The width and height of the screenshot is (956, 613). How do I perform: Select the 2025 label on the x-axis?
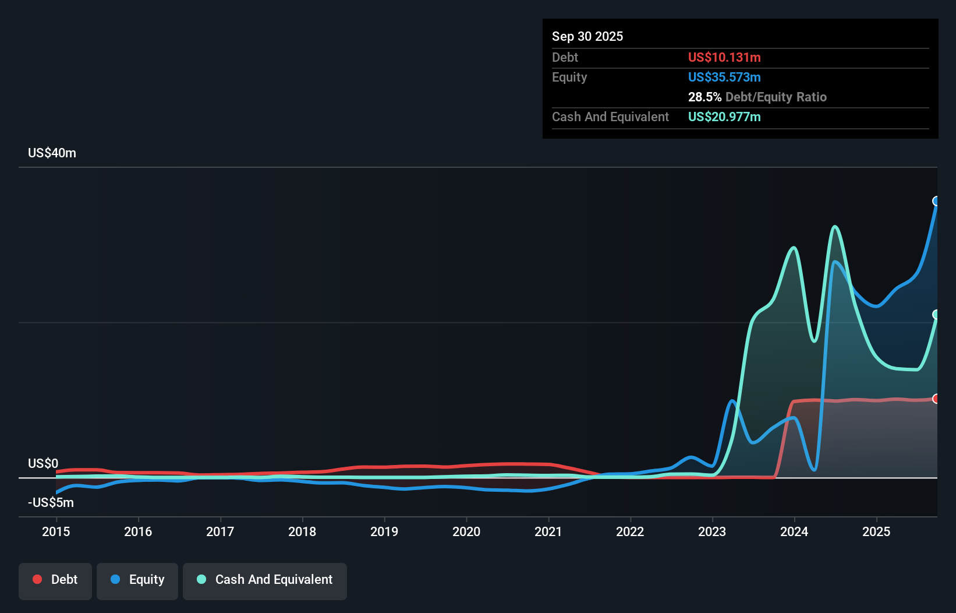877,531
